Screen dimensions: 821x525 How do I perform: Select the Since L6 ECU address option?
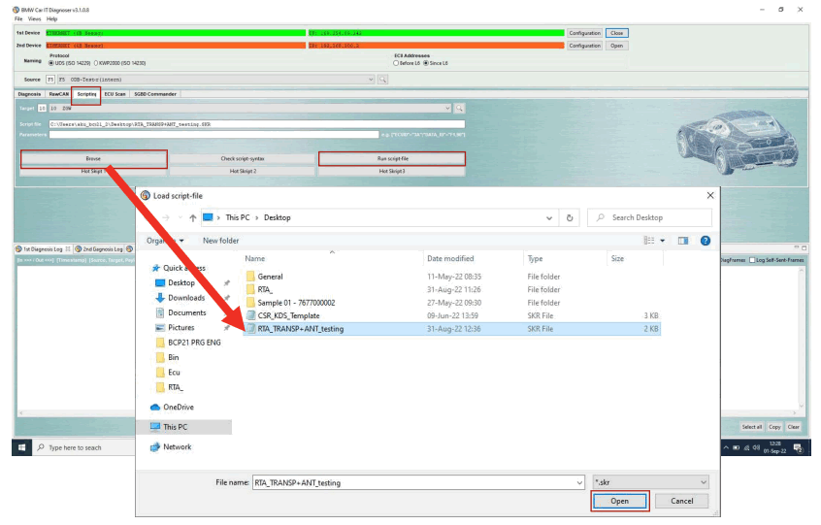pos(426,63)
